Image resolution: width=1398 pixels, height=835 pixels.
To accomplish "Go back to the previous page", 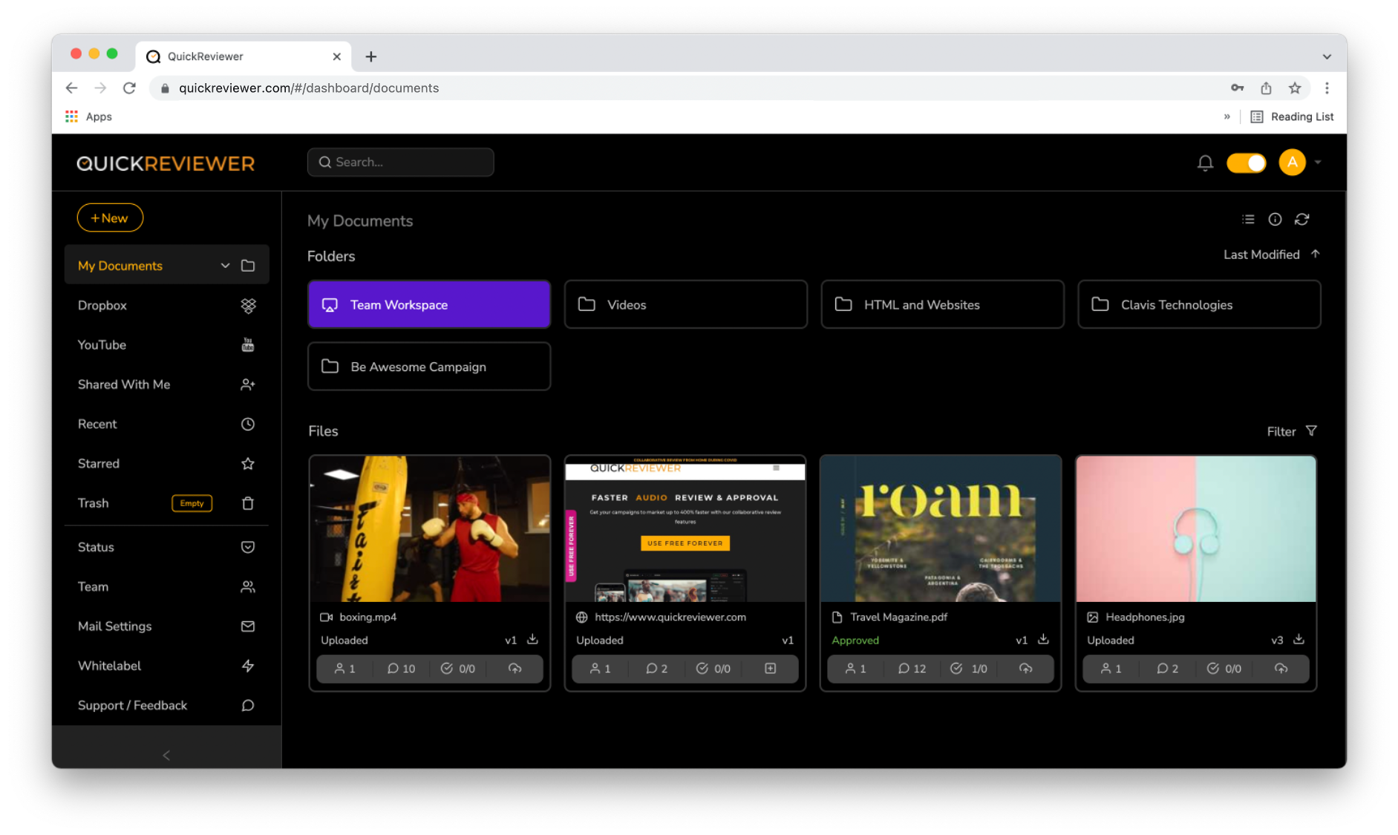I will click(x=71, y=88).
